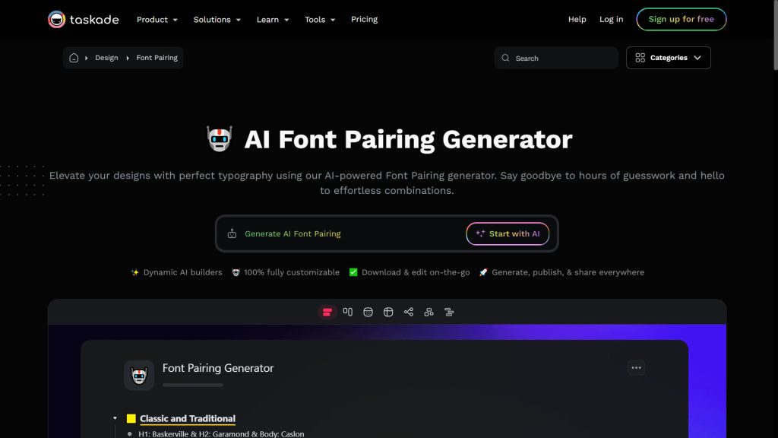Open the Solutions menu

pyautogui.click(x=217, y=19)
